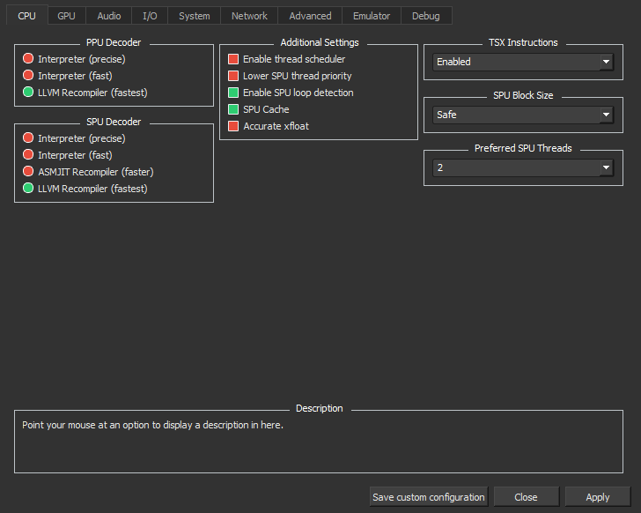641x513 pixels.
Task: Switch to the Emulator tab
Action: click(372, 16)
